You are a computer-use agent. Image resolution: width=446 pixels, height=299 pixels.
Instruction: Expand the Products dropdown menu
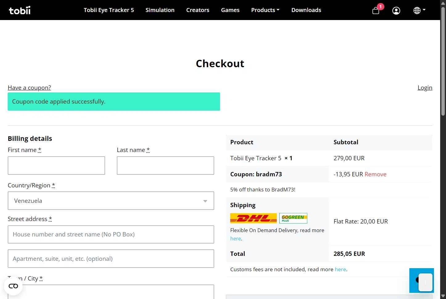click(265, 10)
